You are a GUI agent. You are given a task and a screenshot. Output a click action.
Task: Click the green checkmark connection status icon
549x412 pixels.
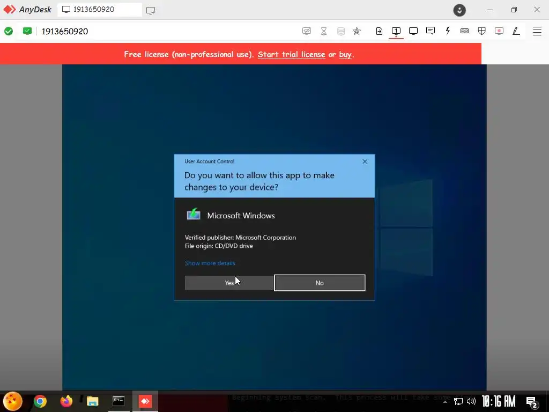[9, 31]
